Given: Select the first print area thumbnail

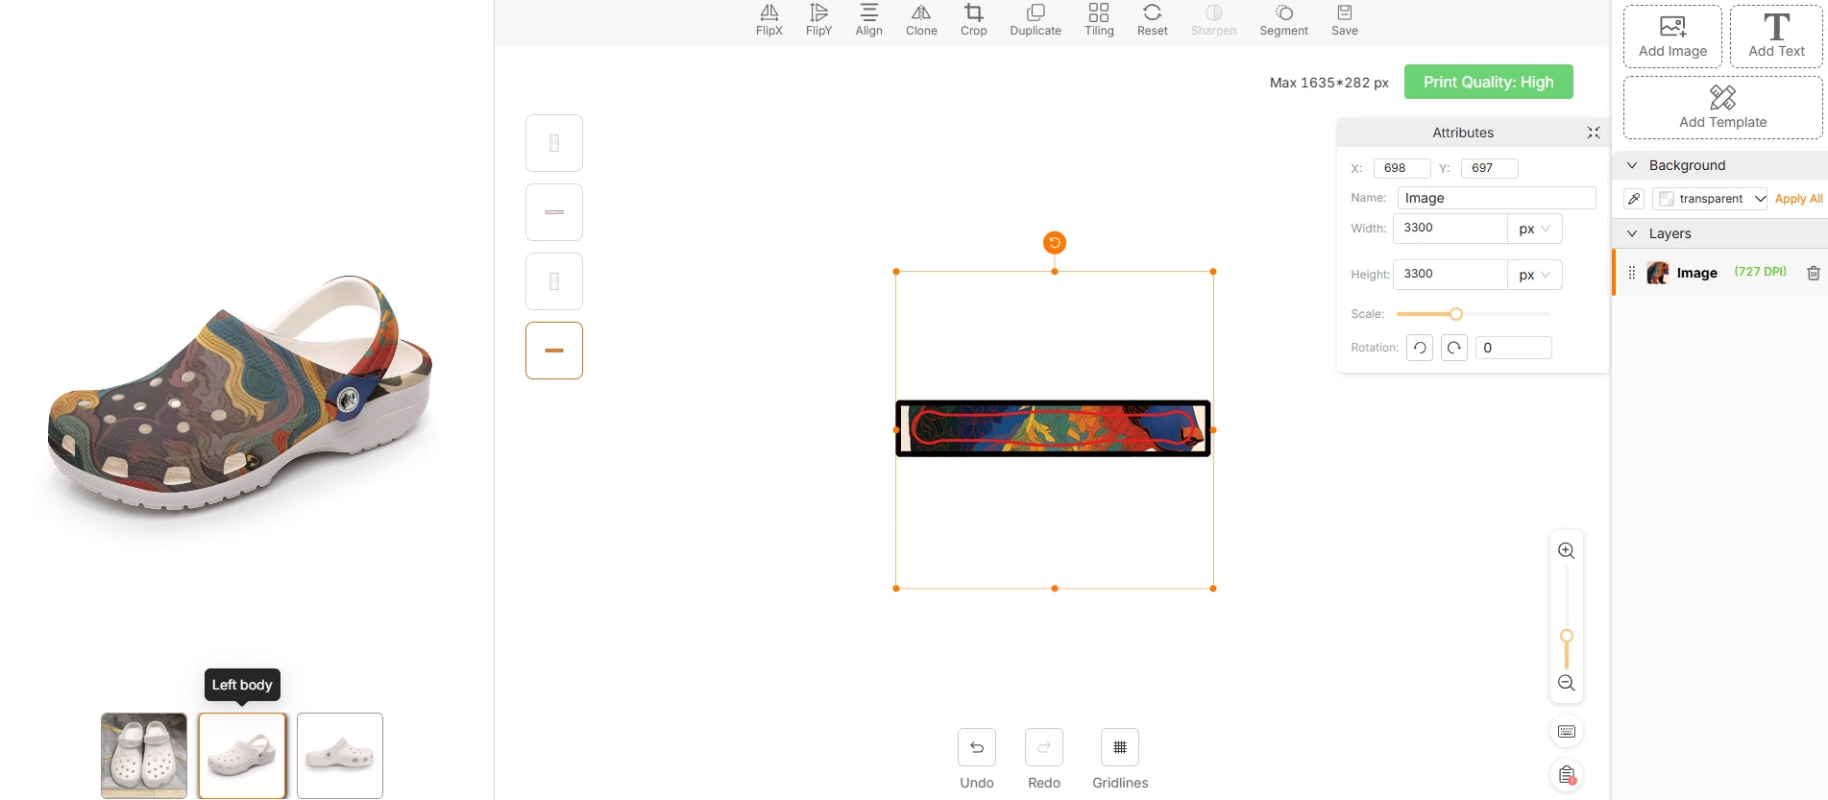Looking at the screenshot, I should point(554,143).
